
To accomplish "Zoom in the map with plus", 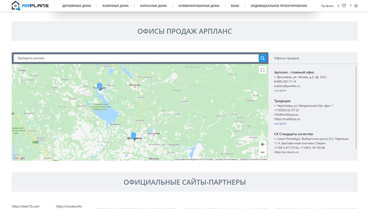I will point(262,144).
